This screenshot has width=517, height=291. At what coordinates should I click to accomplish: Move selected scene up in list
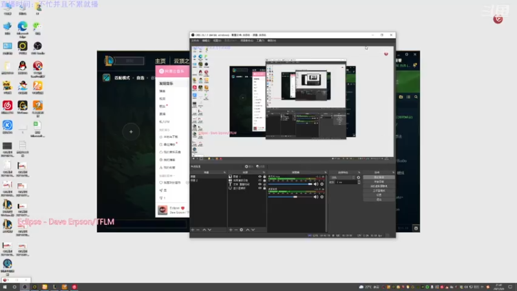pos(204,230)
